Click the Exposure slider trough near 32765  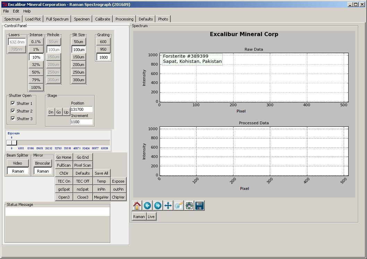[x=58, y=143]
